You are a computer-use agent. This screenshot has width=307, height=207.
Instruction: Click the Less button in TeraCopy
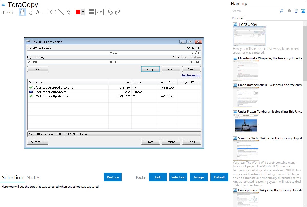point(38,69)
